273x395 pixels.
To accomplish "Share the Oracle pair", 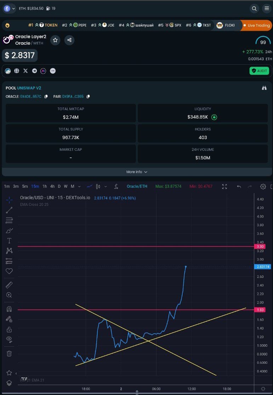I will [69, 40].
